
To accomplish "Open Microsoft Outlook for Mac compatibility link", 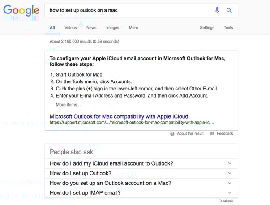I will (x=119, y=116).
